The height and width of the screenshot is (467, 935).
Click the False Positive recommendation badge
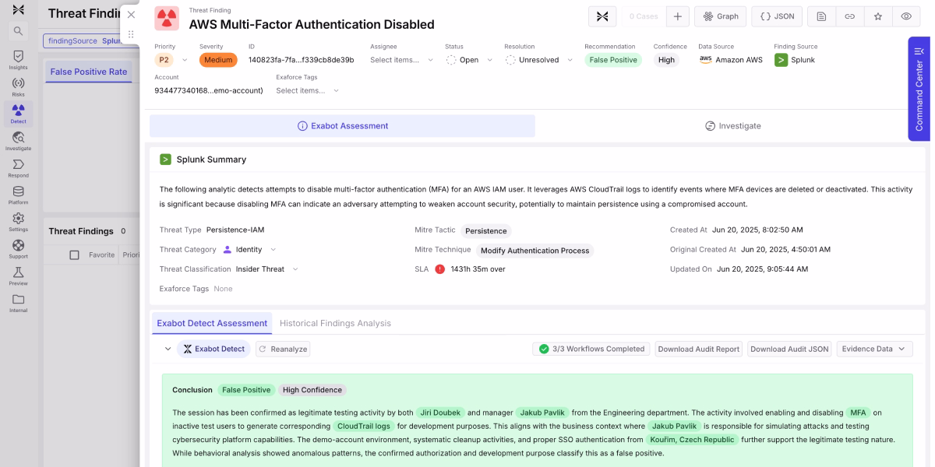[613, 60]
